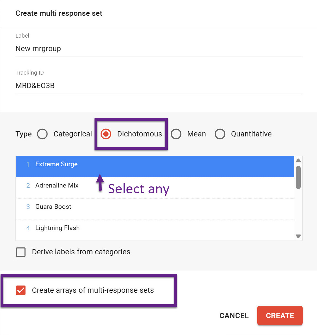Viewport: 317px width, 335px height.
Task: Click the scrollbar up arrow
Action: 298,160
